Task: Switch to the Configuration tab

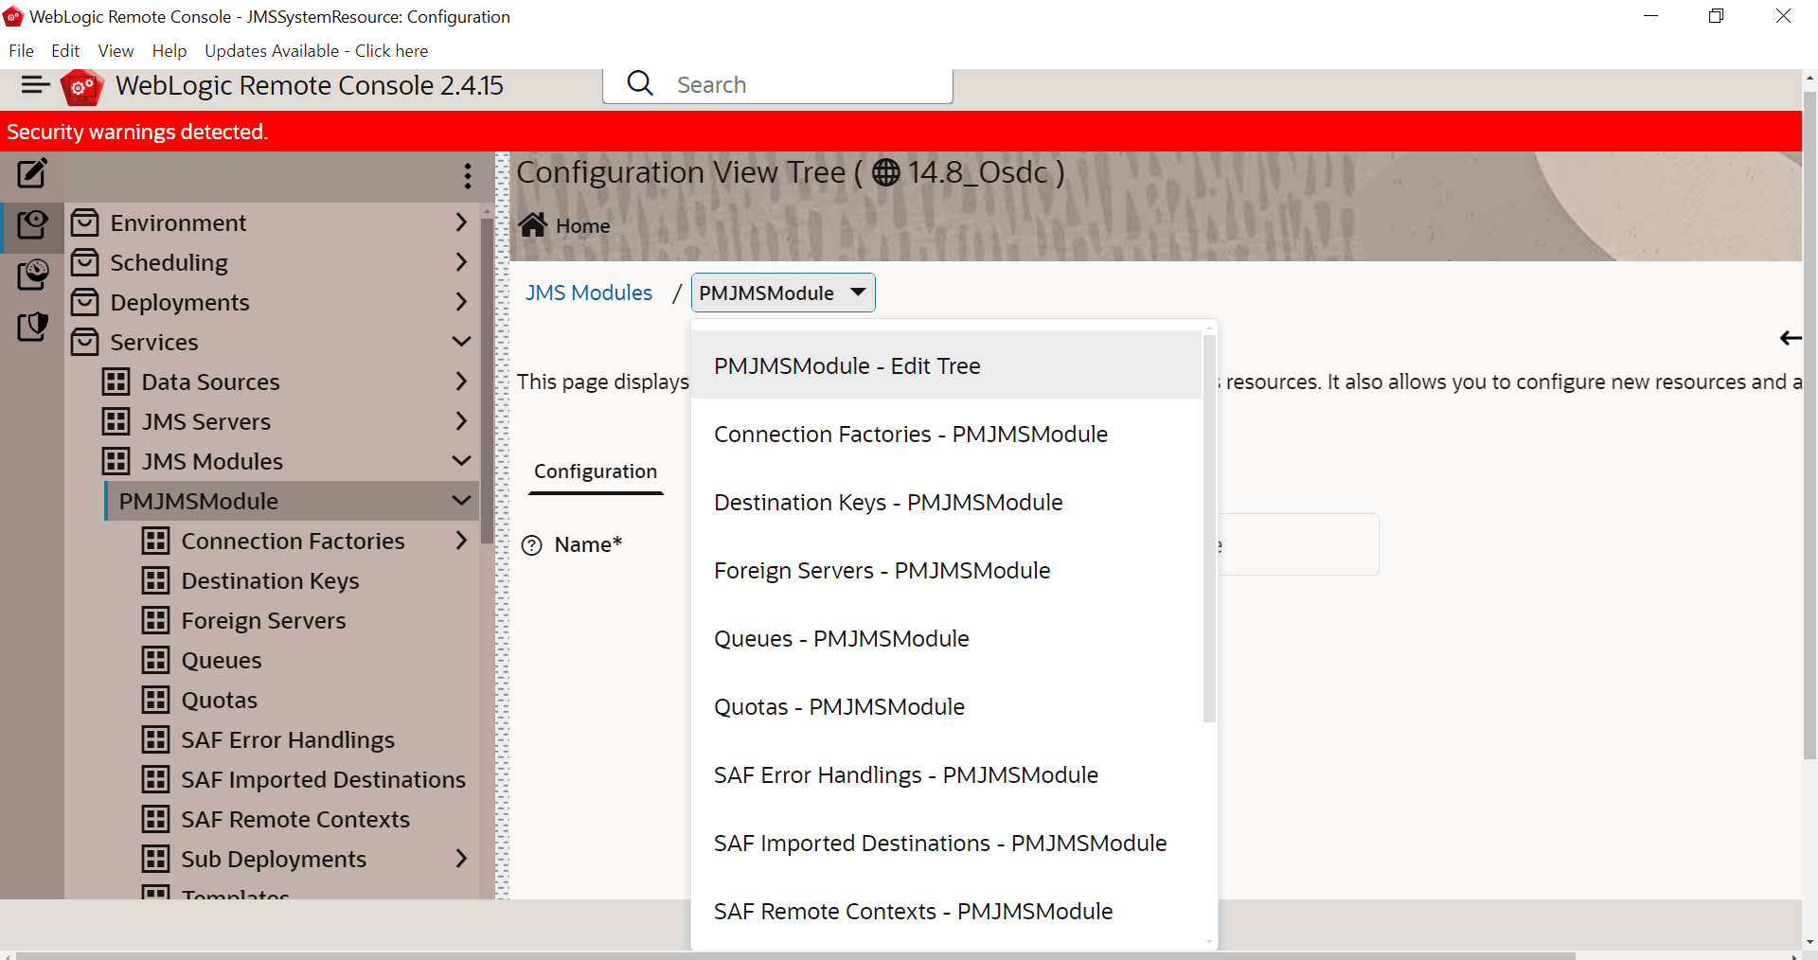Action: 596,471
